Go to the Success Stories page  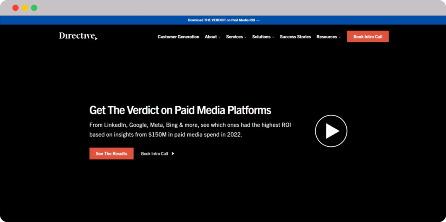295,37
